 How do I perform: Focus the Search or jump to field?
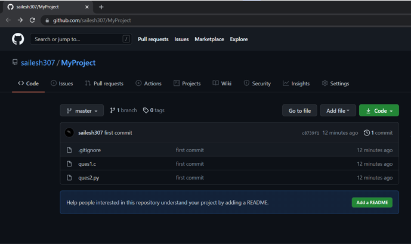(81, 39)
